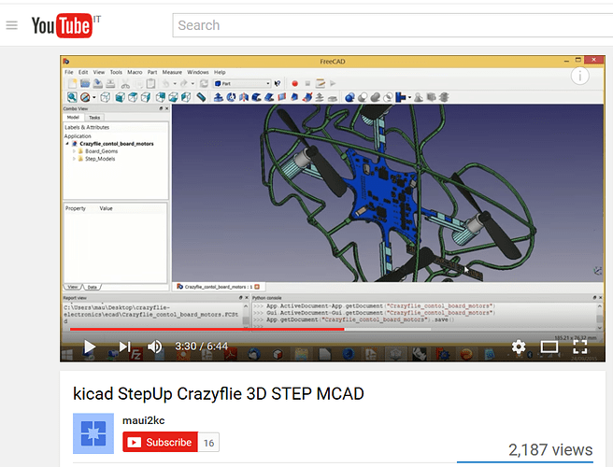Open the undo dropdown arrow
The width and height of the screenshot is (613, 467).
[175, 84]
